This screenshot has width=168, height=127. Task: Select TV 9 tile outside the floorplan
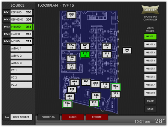127,50
